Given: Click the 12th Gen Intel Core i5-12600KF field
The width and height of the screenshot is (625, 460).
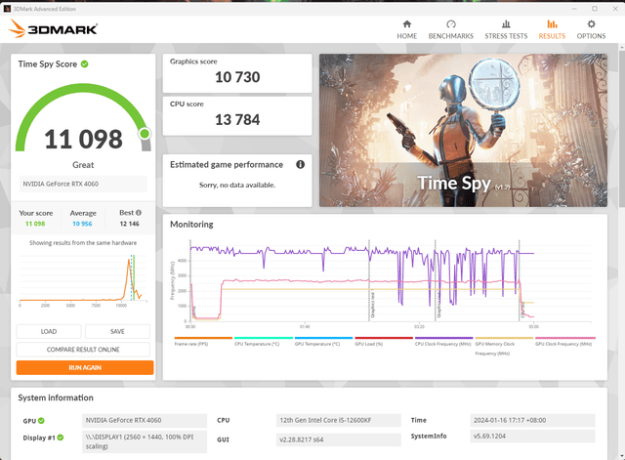Looking at the screenshot, I should click(339, 420).
